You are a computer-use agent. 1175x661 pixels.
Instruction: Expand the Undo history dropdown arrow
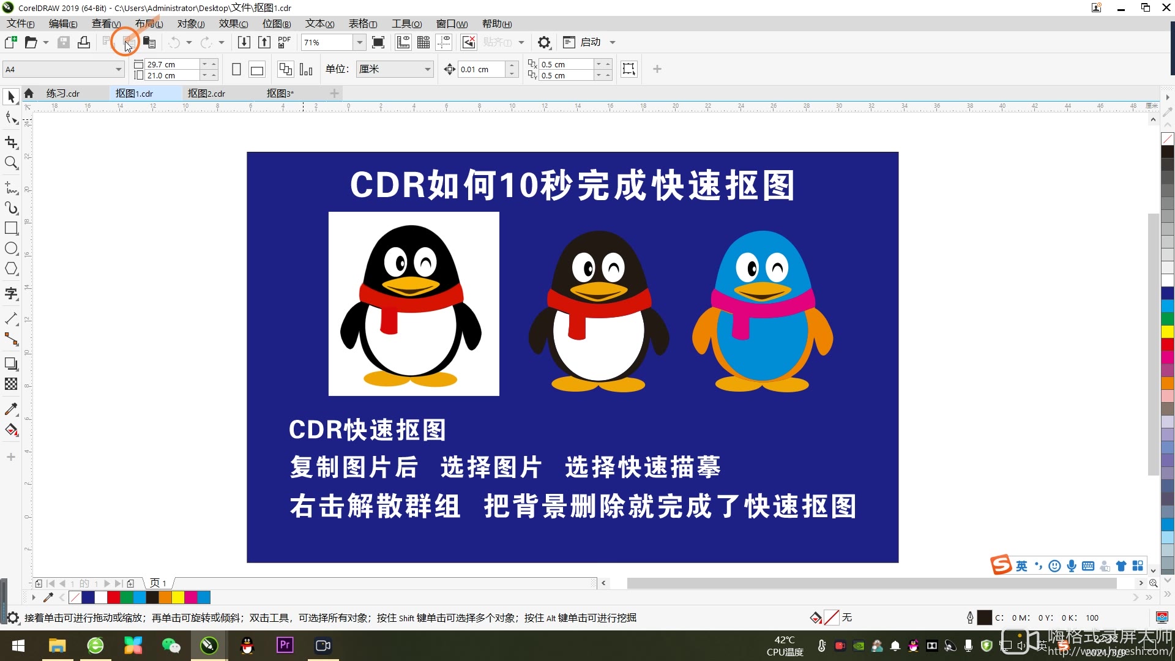coord(189,42)
